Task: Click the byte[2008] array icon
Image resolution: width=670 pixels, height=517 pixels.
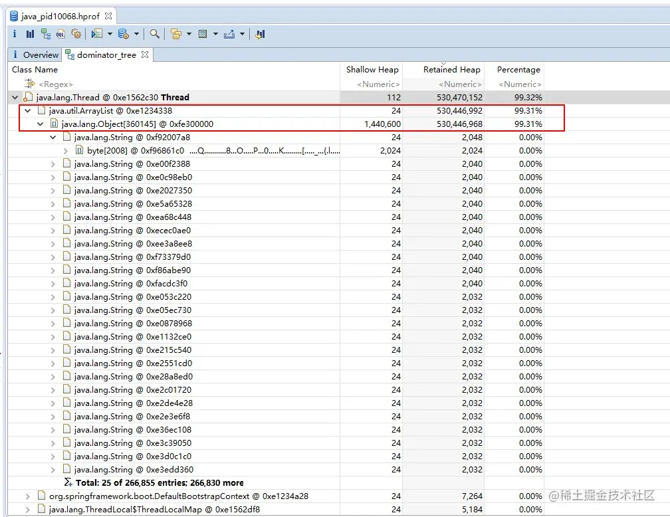Action: 80,150
